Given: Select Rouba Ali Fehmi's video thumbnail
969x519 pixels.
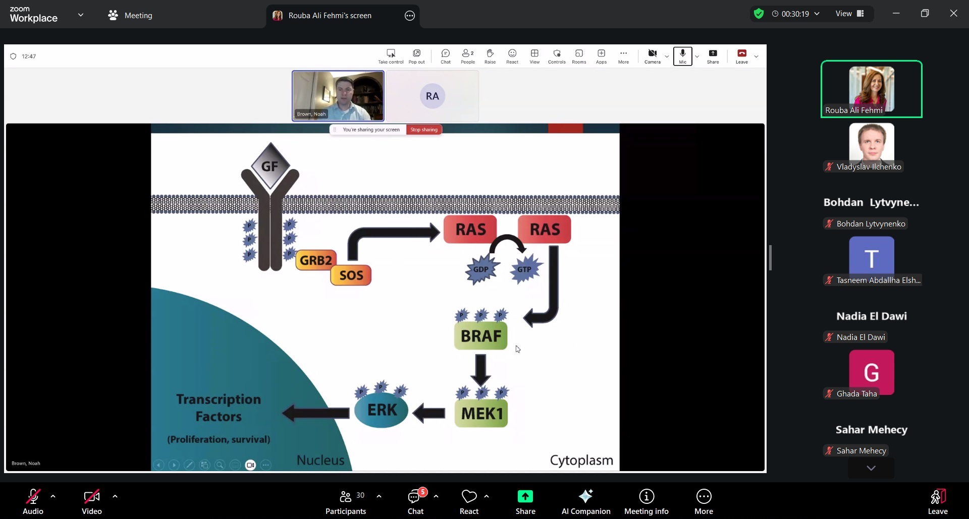Looking at the screenshot, I should [x=871, y=89].
